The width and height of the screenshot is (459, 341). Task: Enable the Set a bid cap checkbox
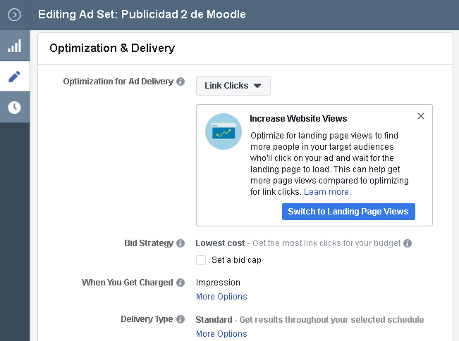(x=201, y=260)
